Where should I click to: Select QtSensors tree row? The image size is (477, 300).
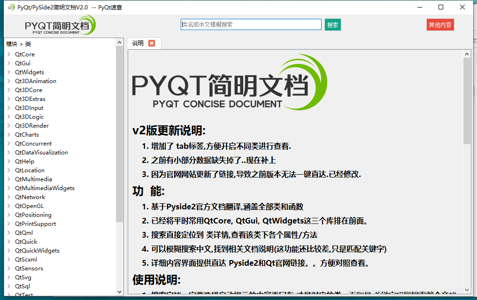pos(29,269)
